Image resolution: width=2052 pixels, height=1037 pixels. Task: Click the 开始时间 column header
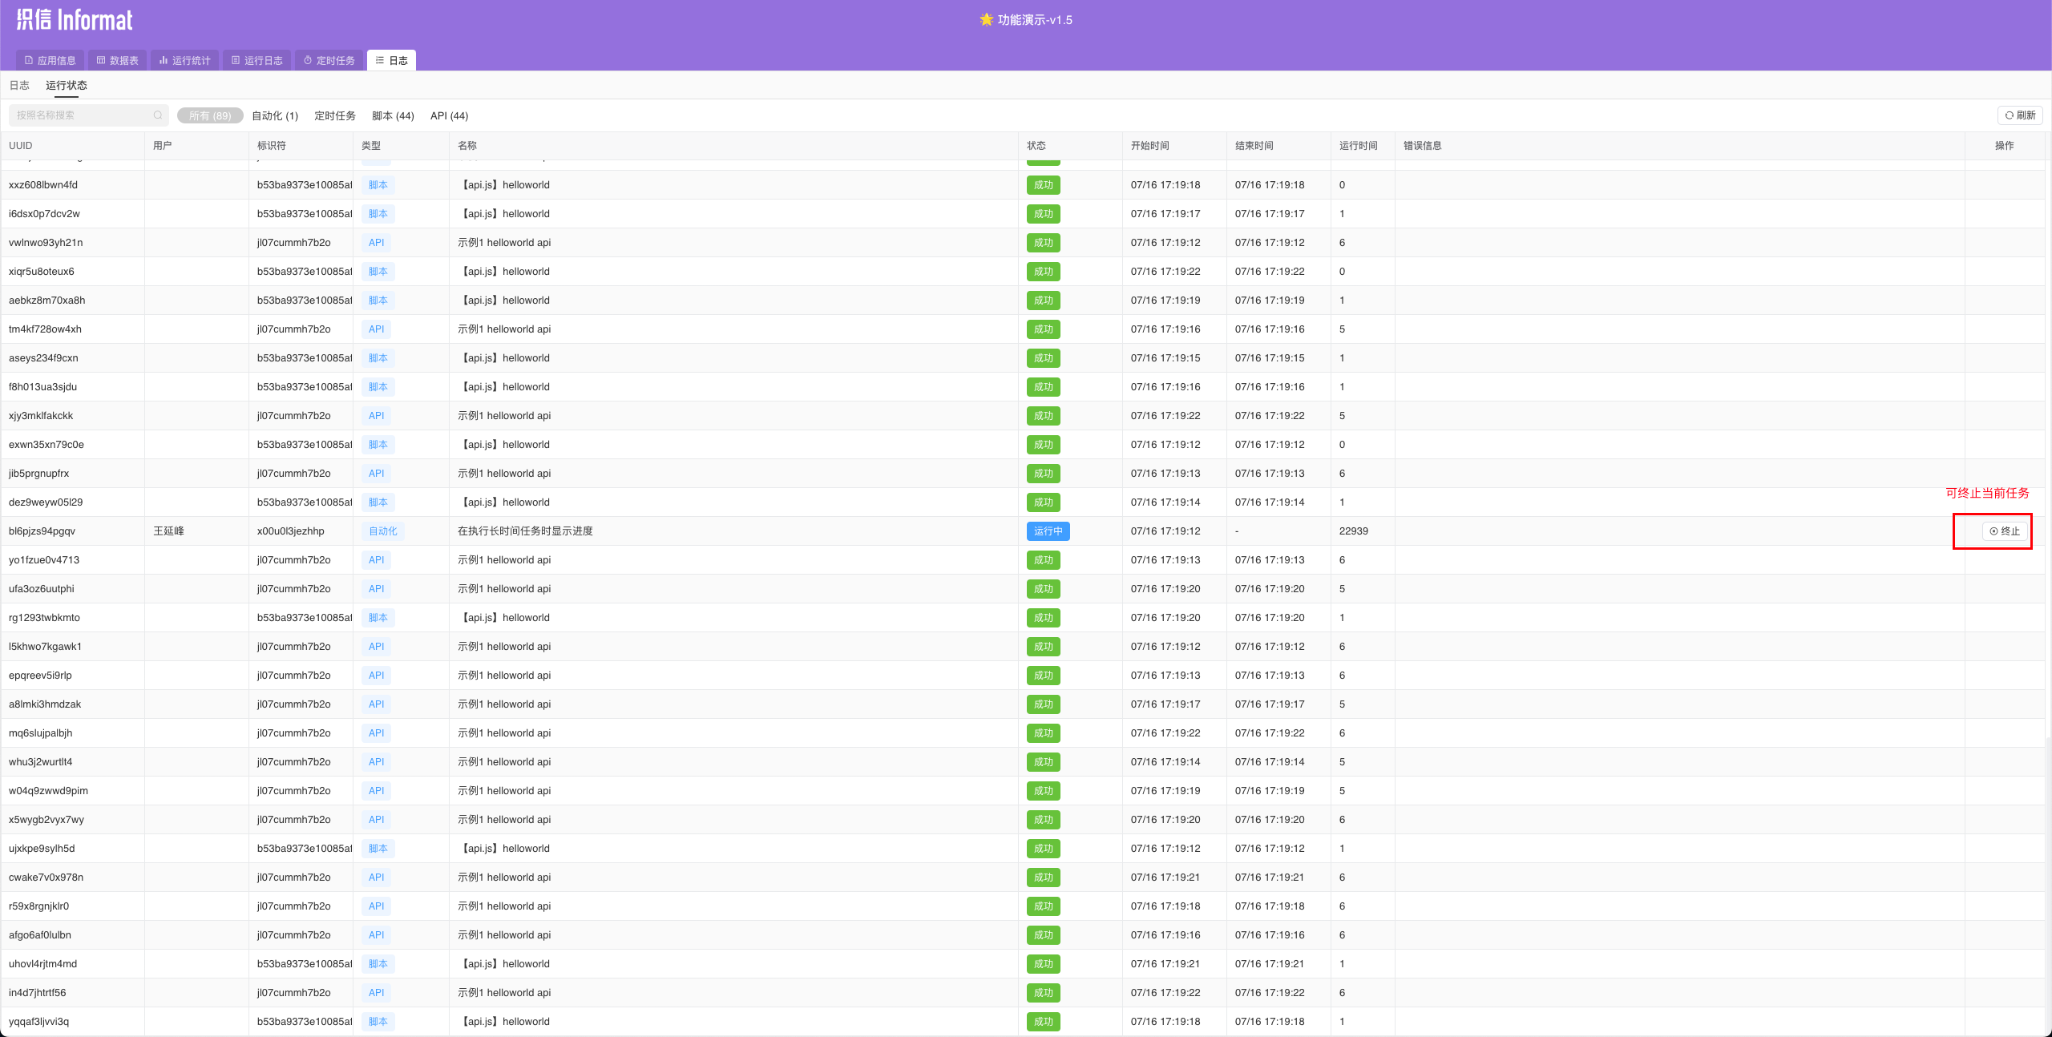[x=1149, y=146]
